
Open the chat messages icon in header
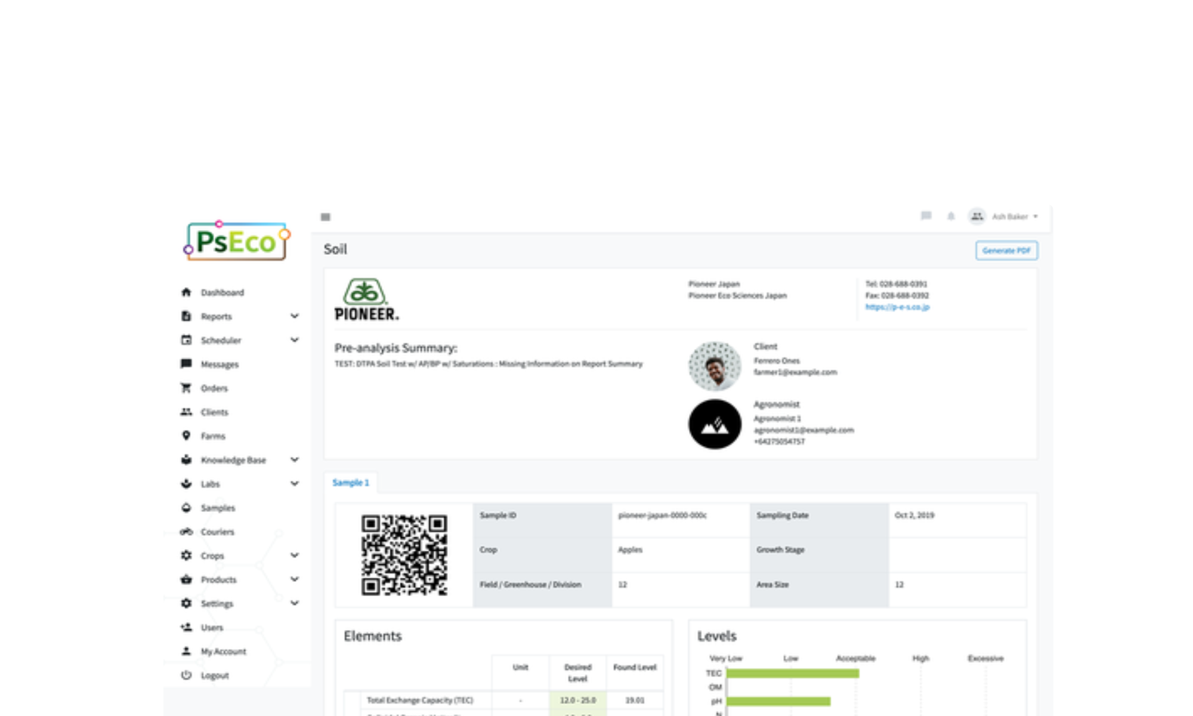[926, 216]
